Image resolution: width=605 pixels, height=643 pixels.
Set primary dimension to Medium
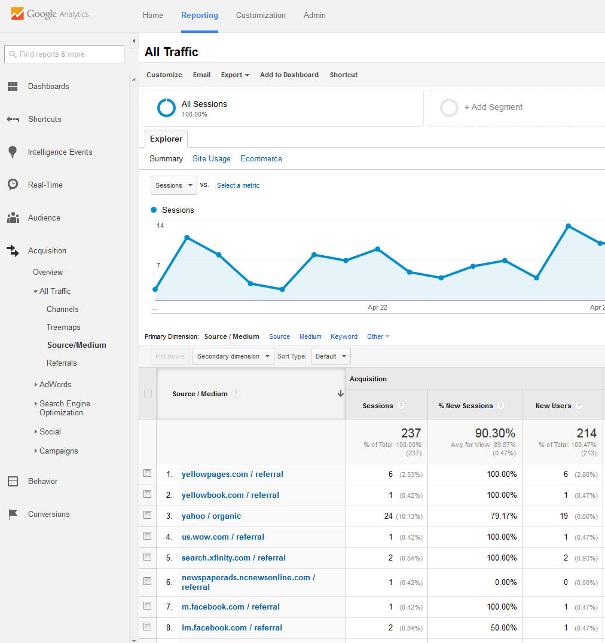tap(310, 336)
